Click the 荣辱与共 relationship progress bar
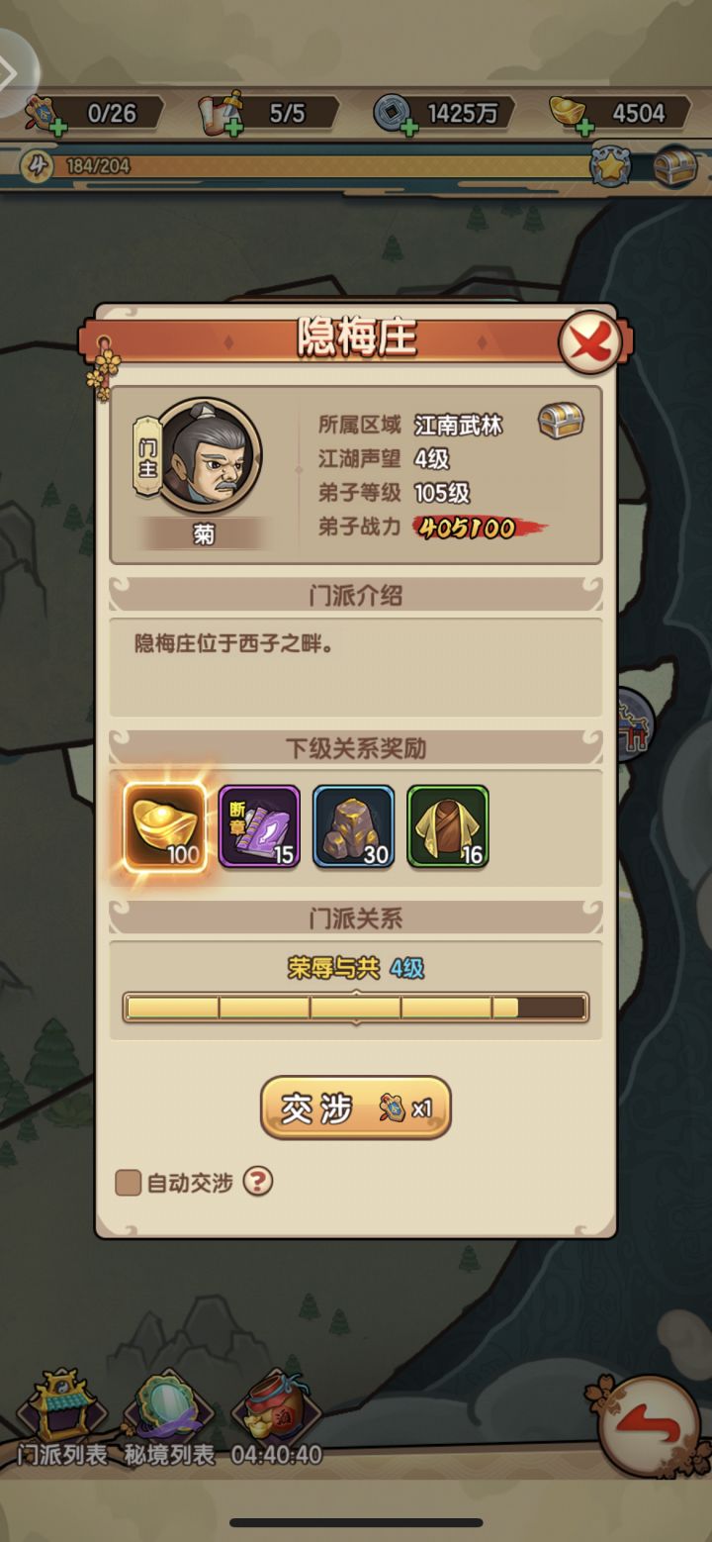Image resolution: width=712 pixels, height=1542 pixels. click(x=356, y=1008)
